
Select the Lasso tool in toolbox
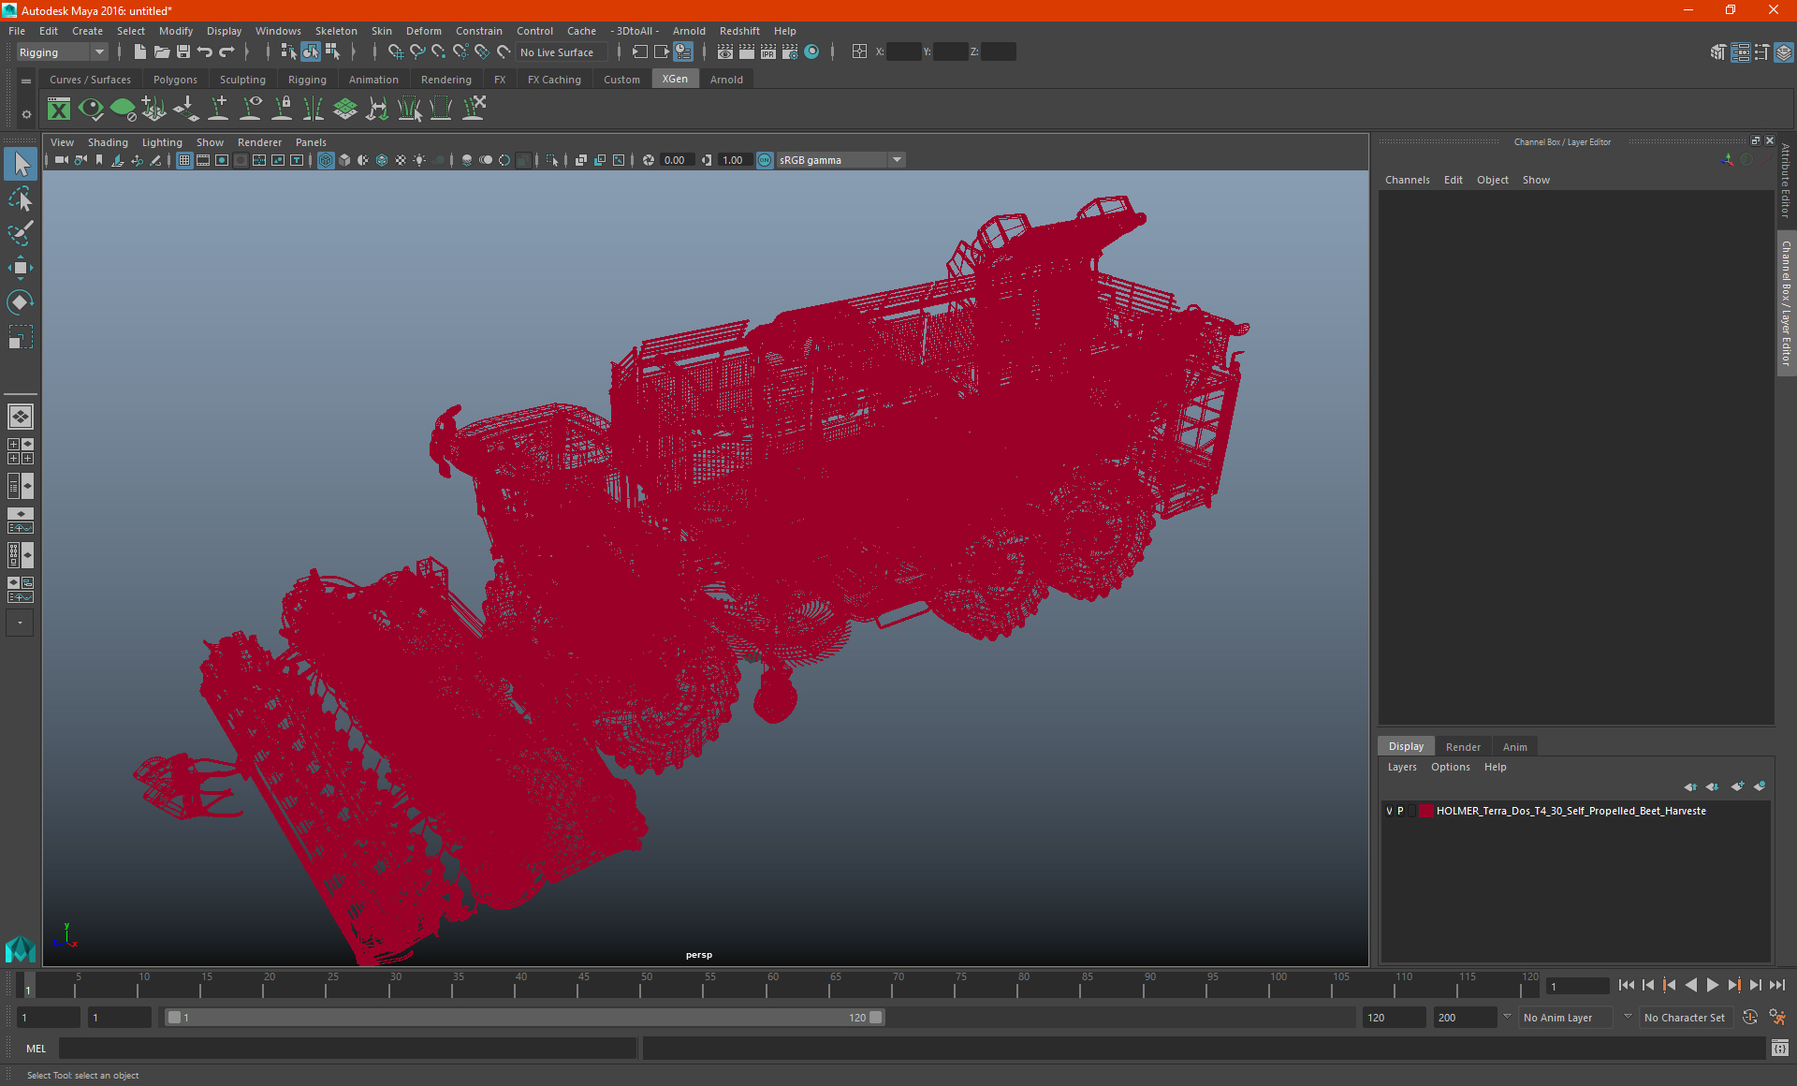point(20,198)
